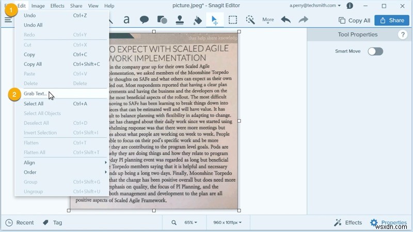Open the a.perry@techsmith.com account dropdown
Screen dimensions: 413x232
[315, 6]
